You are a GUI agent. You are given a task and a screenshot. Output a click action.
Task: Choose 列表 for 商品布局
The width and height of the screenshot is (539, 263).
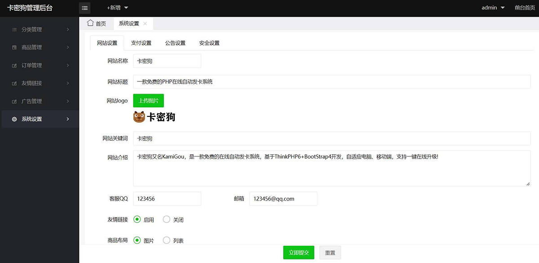pyautogui.click(x=167, y=240)
